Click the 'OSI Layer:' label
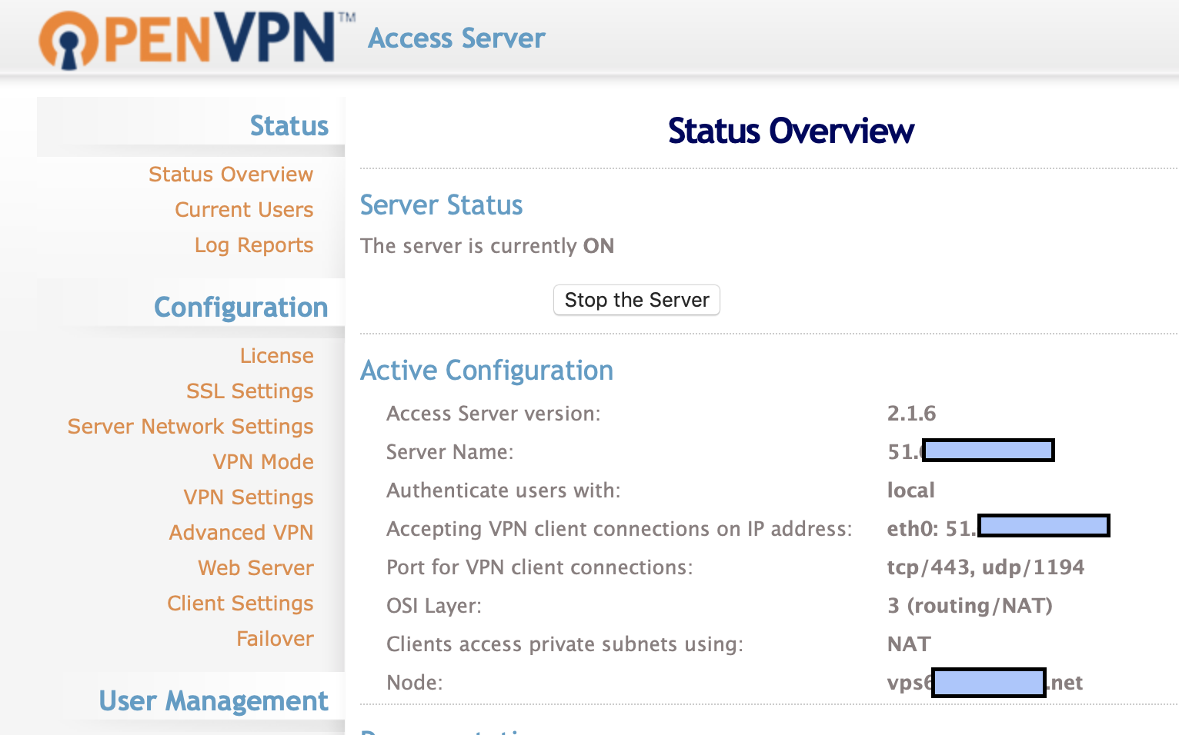 (x=434, y=606)
